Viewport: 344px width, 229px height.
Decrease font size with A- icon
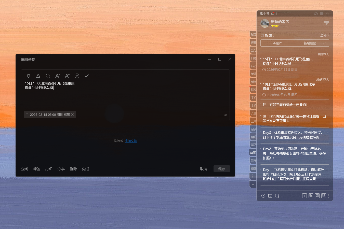click(x=67, y=76)
